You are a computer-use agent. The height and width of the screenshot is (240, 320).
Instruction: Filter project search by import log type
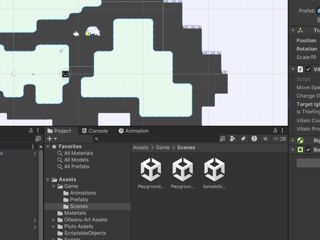pos(254,139)
